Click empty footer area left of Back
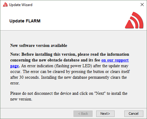 pyautogui.click(x=36, y=114)
